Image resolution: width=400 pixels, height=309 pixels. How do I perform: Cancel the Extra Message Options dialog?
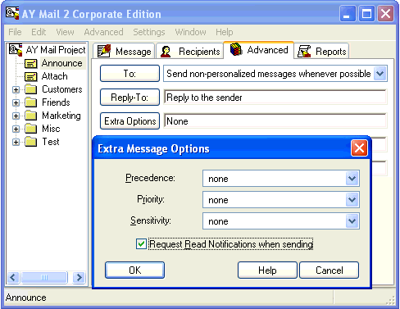pos(329,270)
